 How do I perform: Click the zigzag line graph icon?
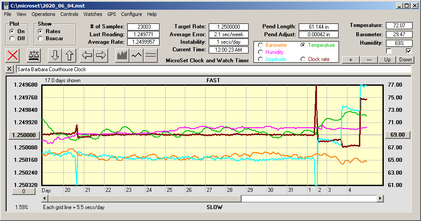[136, 55]
